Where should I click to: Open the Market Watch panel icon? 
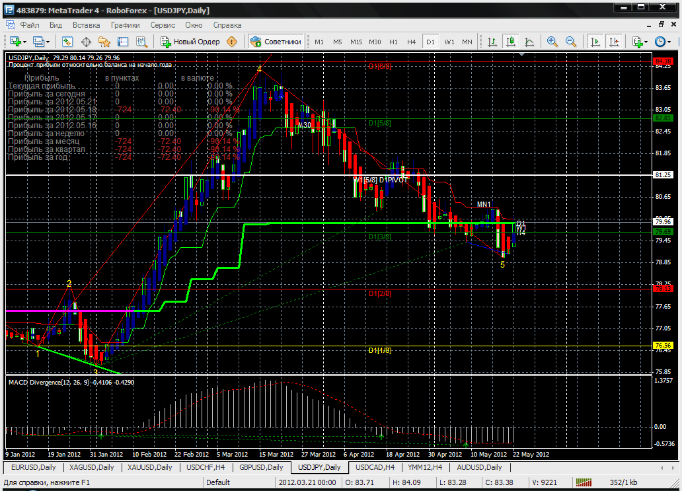[x=67, y=42]
